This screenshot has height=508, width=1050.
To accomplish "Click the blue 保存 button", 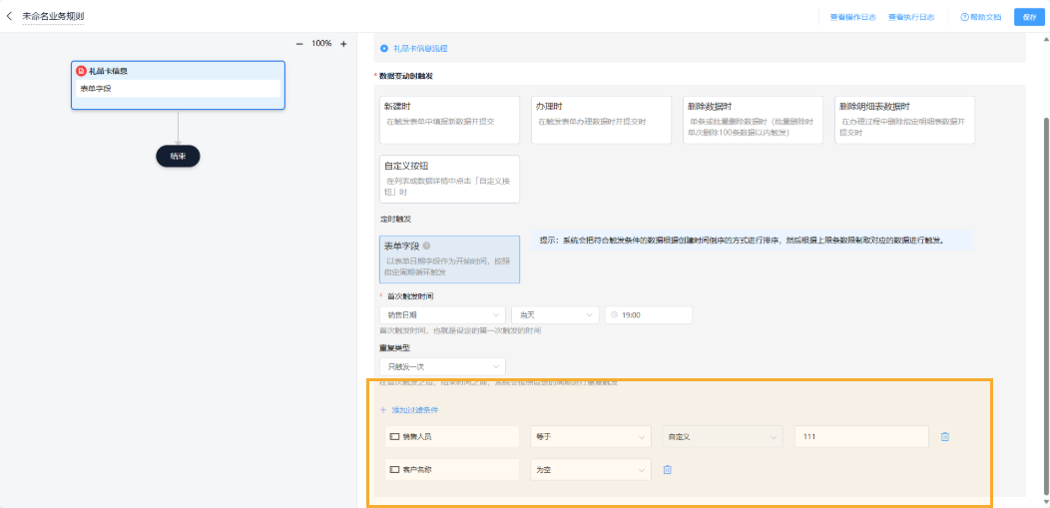I will (1029, 17).
